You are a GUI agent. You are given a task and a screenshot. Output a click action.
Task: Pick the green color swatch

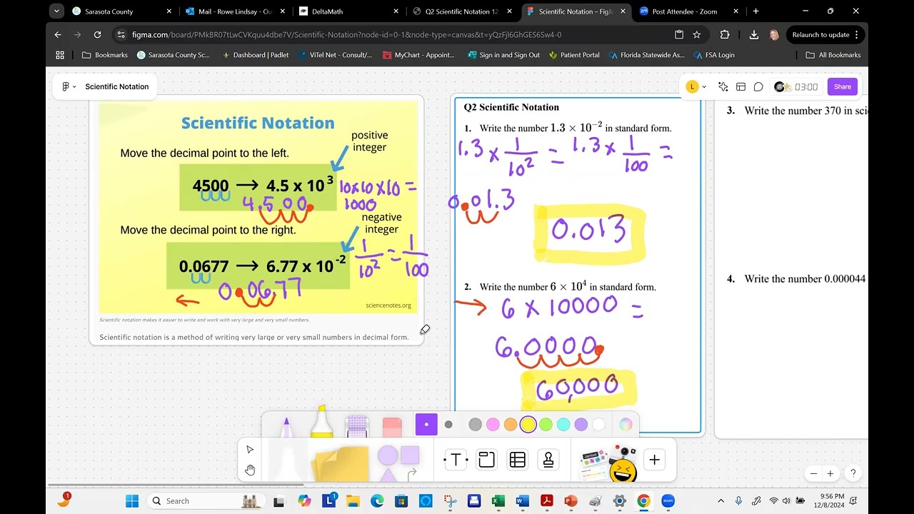(546, 425)
